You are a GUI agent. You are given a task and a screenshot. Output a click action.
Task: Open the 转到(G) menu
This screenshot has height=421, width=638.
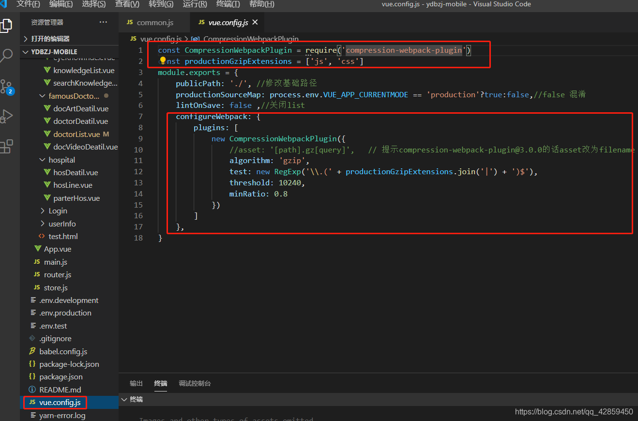[x=161, y=4]
